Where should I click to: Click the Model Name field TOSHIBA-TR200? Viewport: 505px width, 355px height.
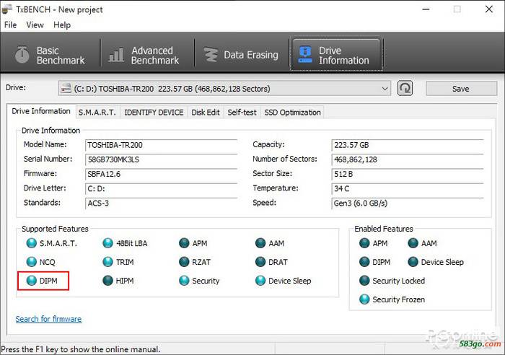tap(162, 145)
